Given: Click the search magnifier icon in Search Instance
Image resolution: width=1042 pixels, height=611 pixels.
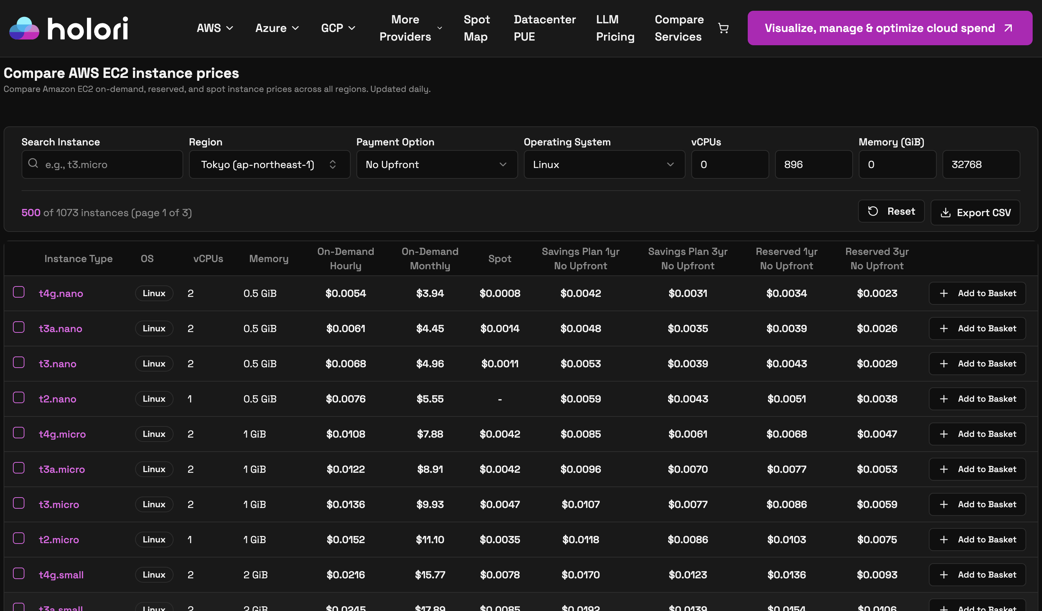Looking at the screenshot, I should coord(33,164).
